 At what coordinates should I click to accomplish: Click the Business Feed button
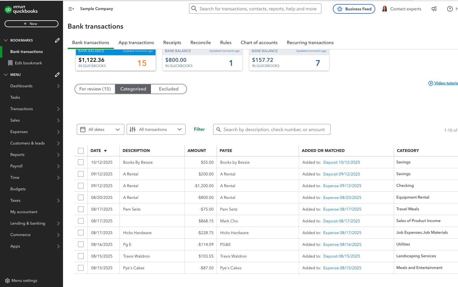click(x=354, y=9)
